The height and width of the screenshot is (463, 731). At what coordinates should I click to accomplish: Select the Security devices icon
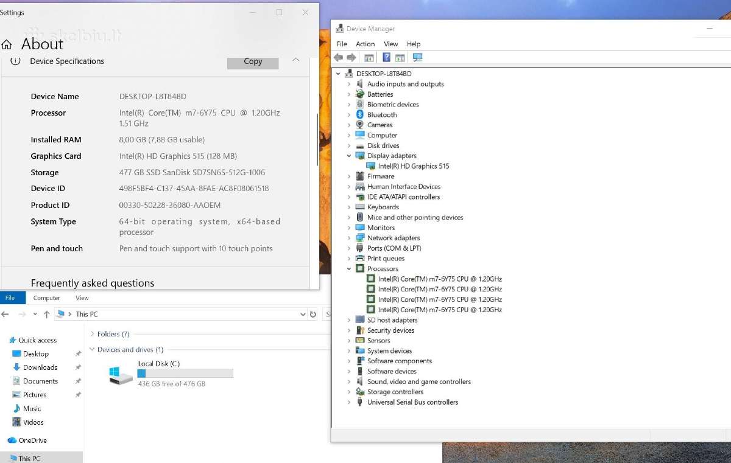tap(360, 330)
